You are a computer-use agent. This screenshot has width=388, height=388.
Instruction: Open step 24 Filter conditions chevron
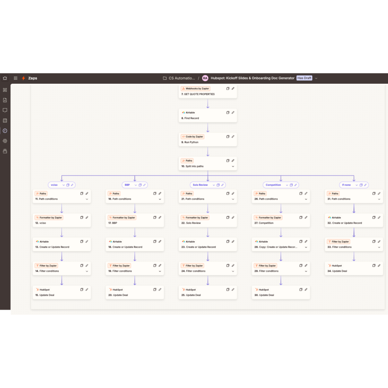233,271
